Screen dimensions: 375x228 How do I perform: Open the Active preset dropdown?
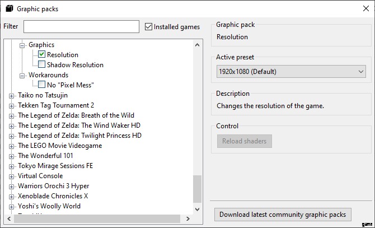(x=291, y=71)
